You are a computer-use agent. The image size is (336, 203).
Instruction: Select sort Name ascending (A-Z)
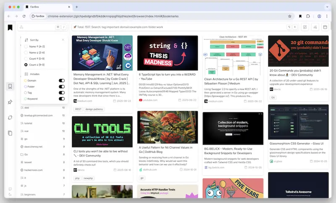(34, 47)
